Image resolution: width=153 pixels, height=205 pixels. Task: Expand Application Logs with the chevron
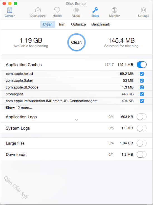click(76, 120)
